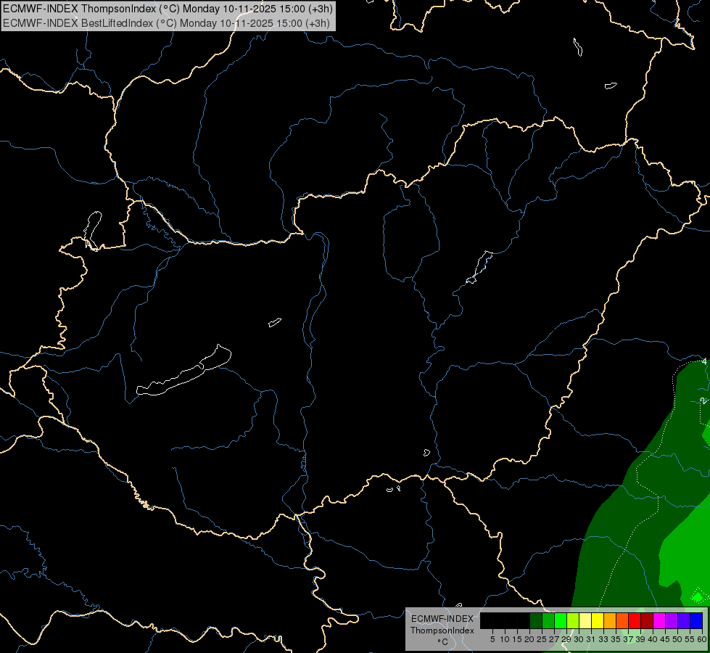Click legend tick value '25'
This screenshot has width=710, height=653.
coord(542,639)
